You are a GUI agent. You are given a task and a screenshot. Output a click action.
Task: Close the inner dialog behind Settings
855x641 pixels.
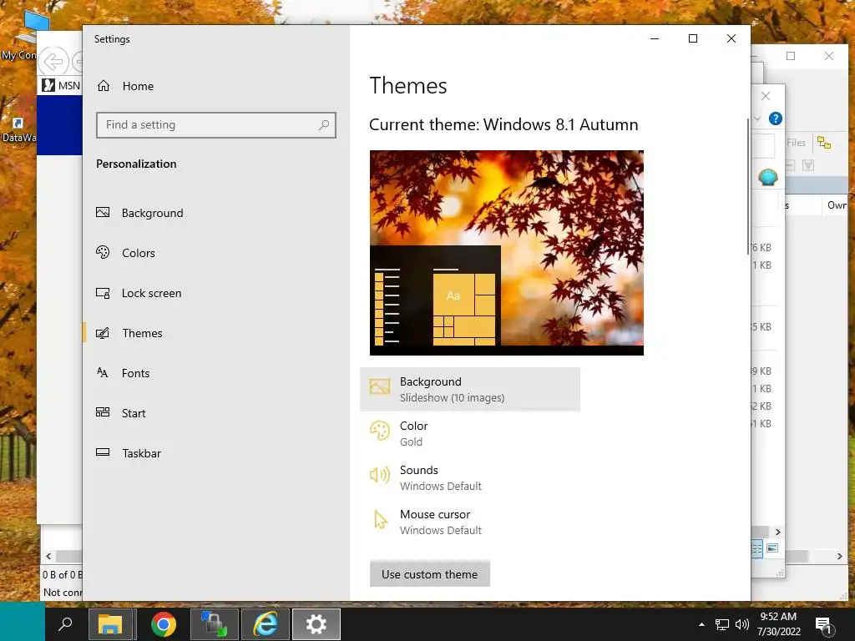coord(766,96)
